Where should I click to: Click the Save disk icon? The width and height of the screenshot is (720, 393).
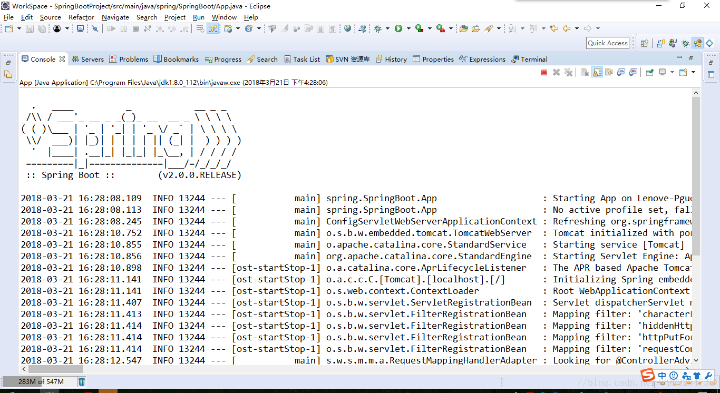(30, 28)
